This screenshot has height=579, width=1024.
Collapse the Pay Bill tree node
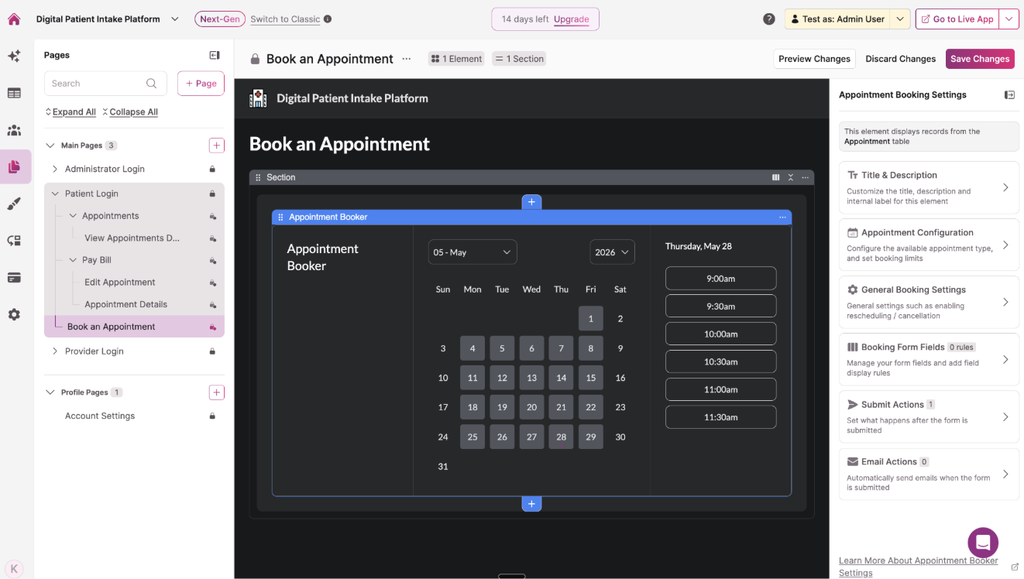point(73,260)
